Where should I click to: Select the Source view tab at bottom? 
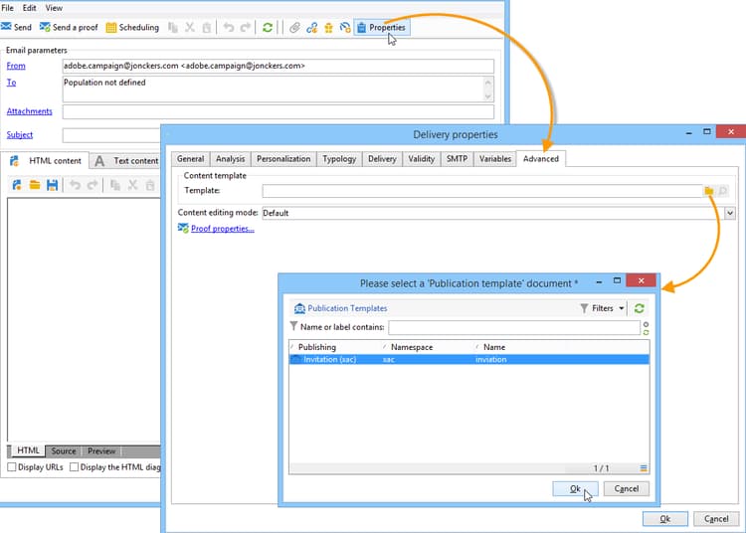64,450
